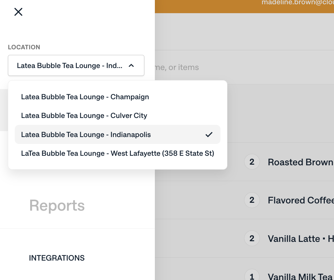Pick the West Lafayette location

click(x=117, y=153)
